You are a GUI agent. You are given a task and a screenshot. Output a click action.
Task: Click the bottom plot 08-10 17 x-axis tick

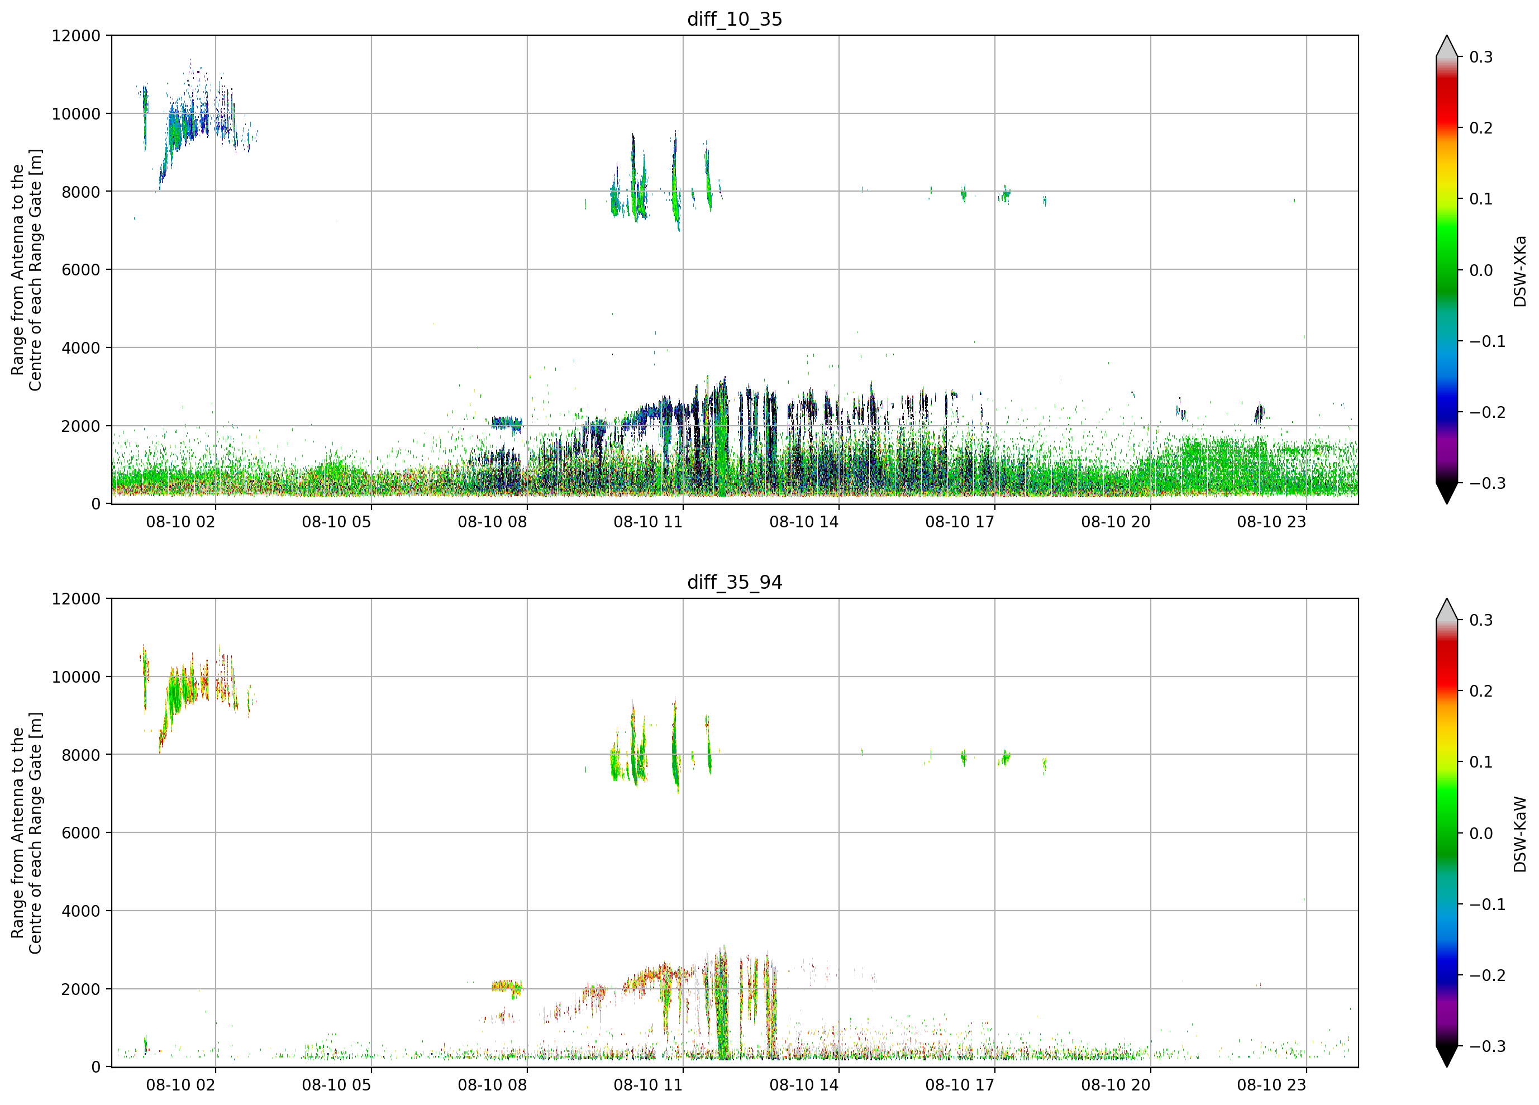pos(960,1085)
